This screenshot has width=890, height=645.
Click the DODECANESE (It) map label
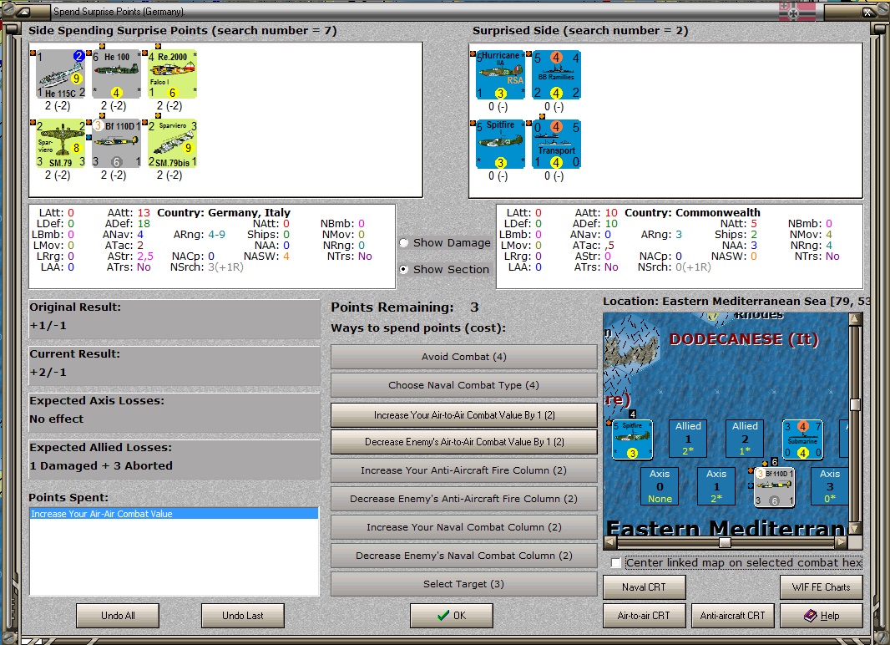pos(744,339)
